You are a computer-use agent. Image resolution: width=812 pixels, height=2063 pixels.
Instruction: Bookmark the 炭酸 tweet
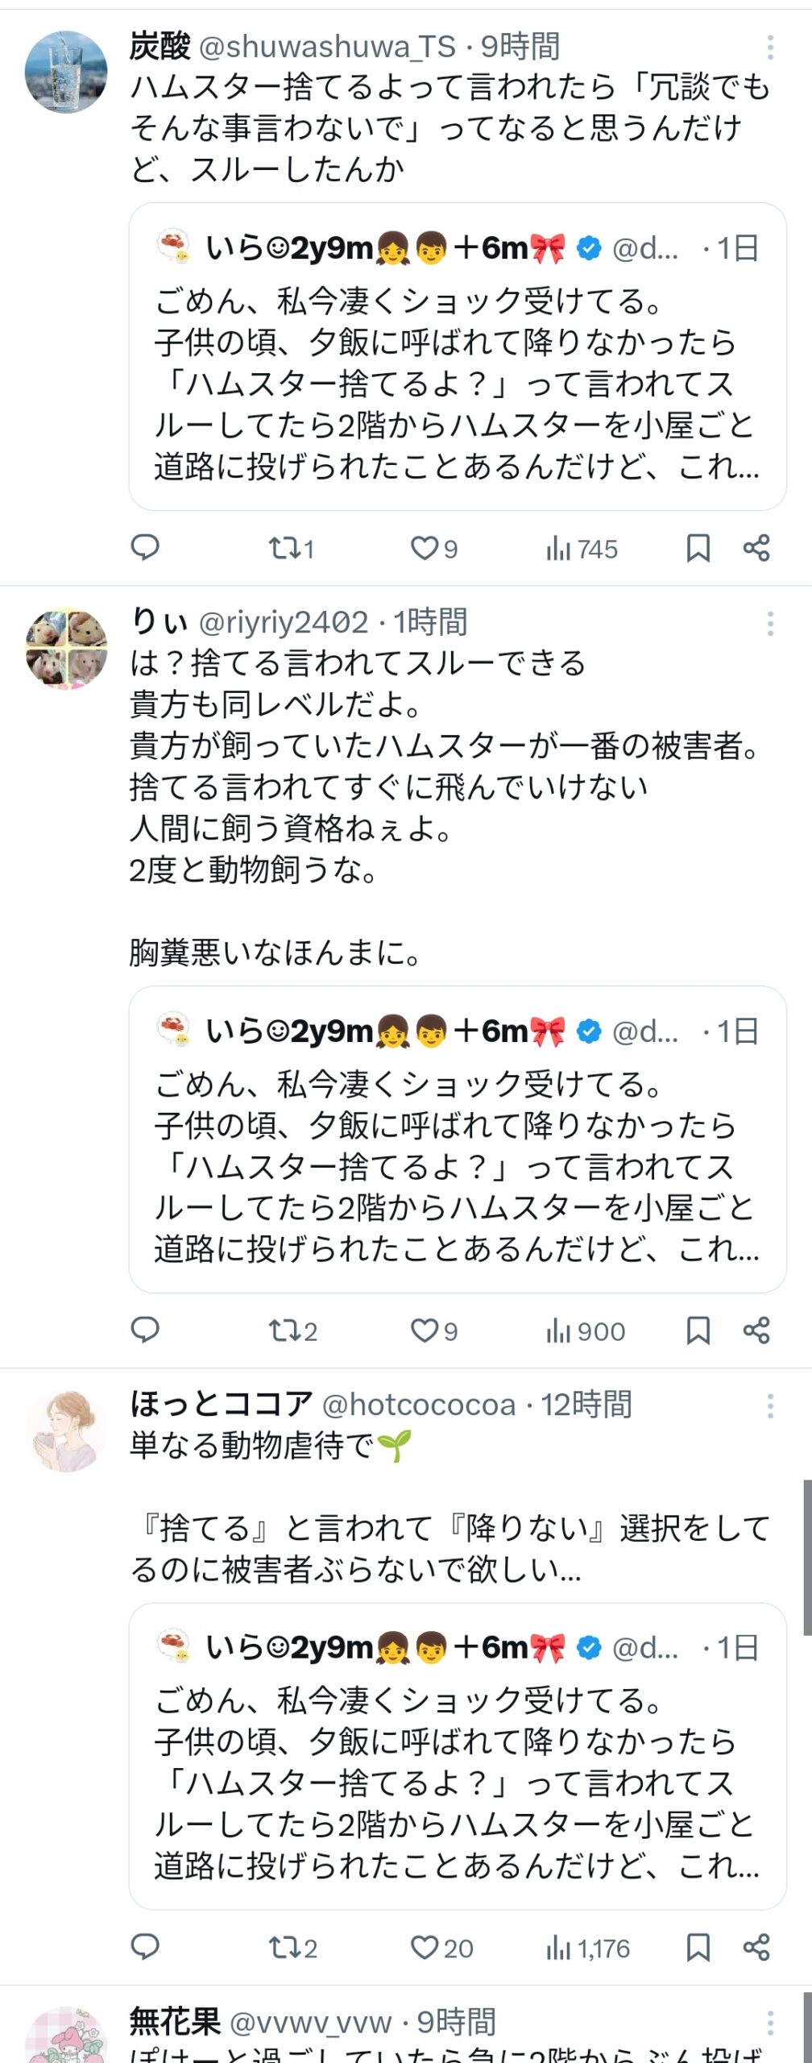click(698, 549)
